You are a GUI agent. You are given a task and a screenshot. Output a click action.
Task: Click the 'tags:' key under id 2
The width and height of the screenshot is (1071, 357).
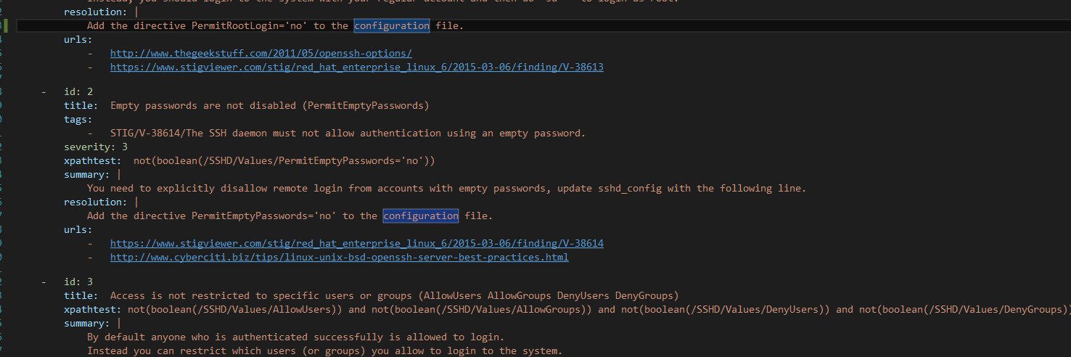tap(78, 119)
